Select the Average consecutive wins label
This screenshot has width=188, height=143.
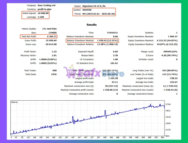(x=81, y=94)
